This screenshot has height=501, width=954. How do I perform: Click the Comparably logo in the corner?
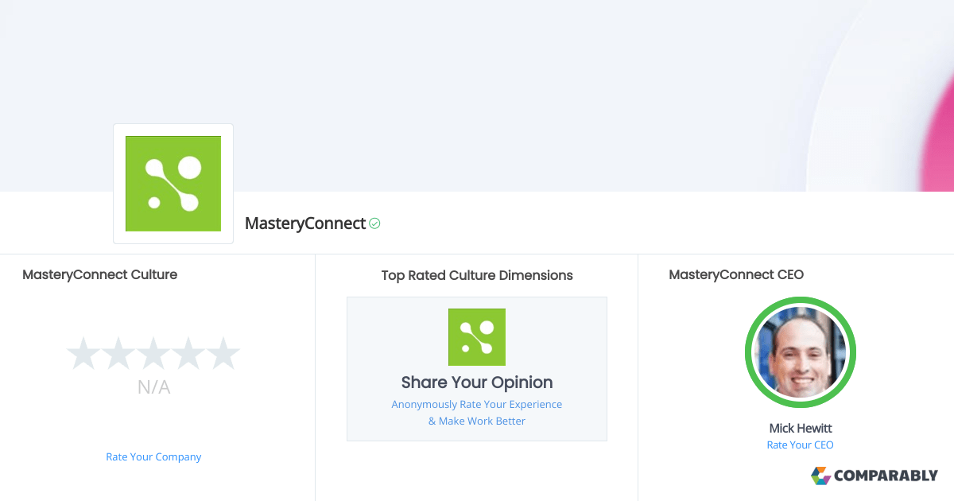tap(874, 476)
